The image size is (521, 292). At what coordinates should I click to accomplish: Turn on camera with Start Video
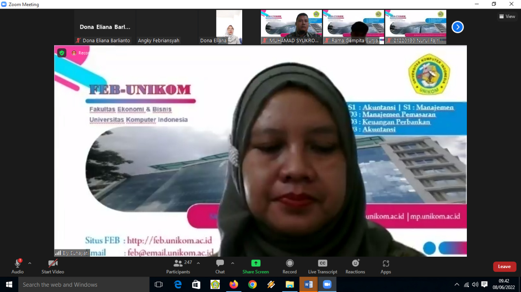(x=53, y=266)
